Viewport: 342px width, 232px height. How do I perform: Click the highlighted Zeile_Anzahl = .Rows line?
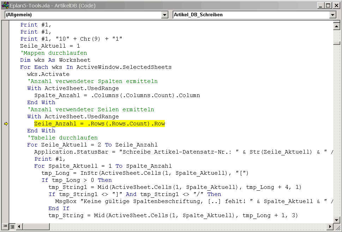[x=100, y=124]
